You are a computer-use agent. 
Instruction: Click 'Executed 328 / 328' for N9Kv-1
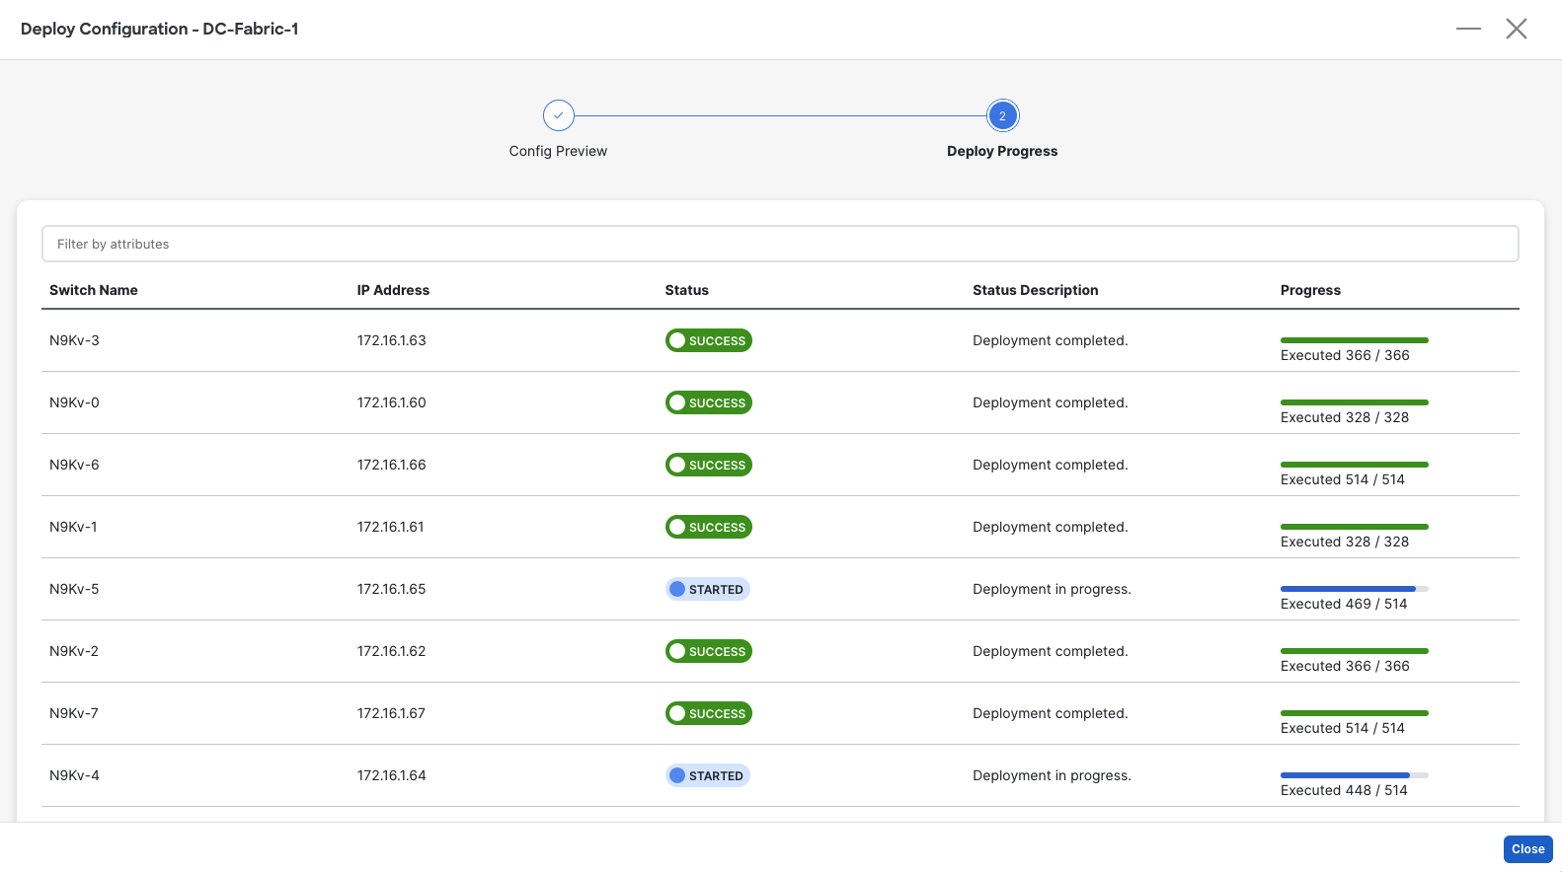1345,542
